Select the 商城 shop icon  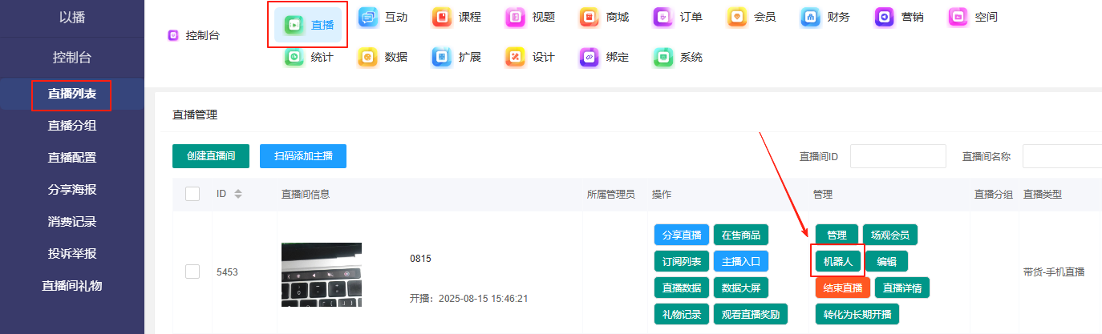pos(589,17)
